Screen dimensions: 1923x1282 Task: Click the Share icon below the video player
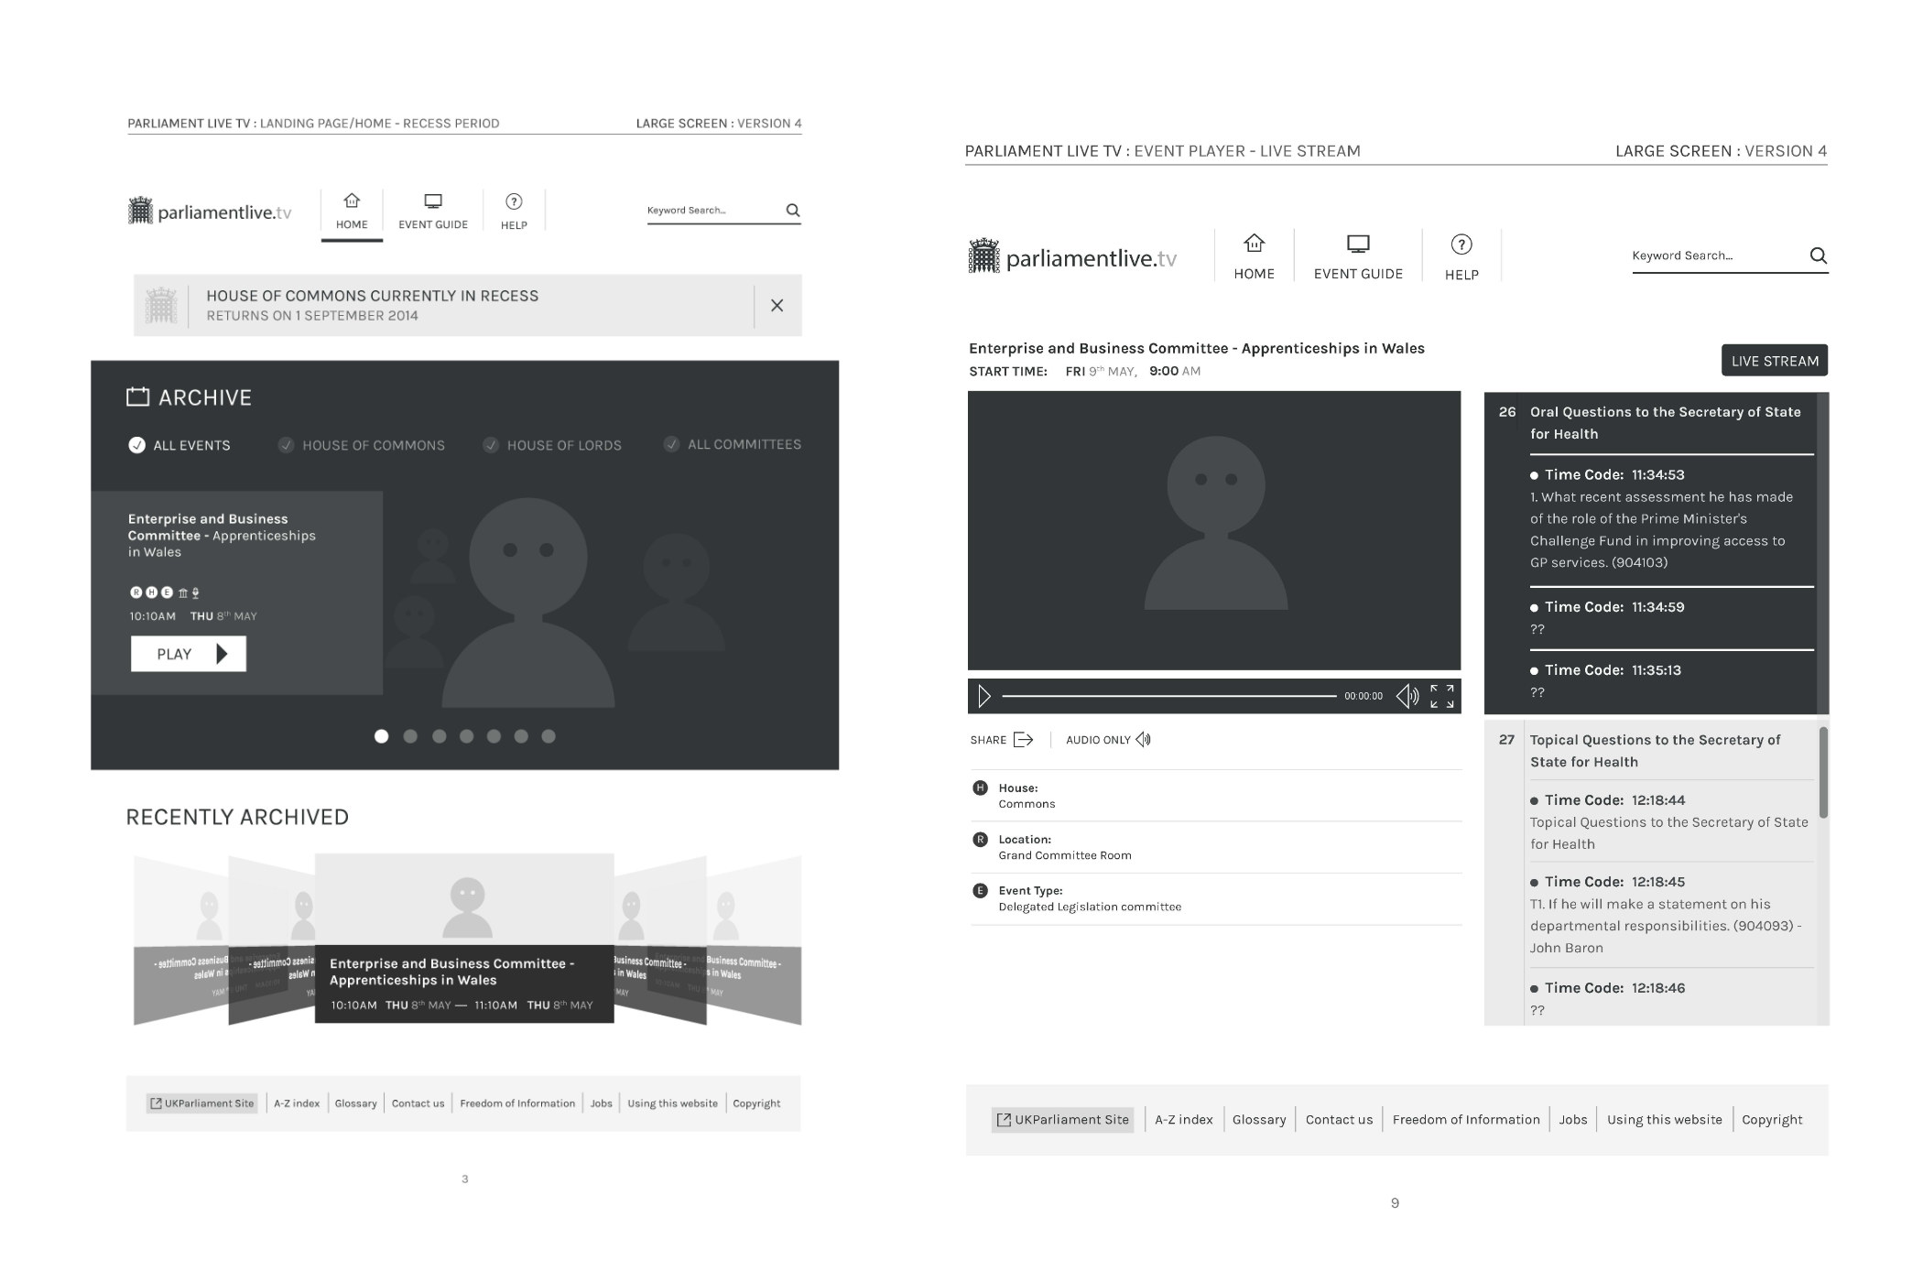(1025, 739)
